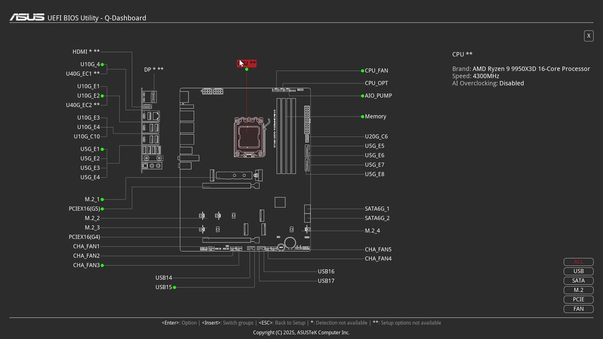Show only M.2 slots group

click(x=578, y=290)
